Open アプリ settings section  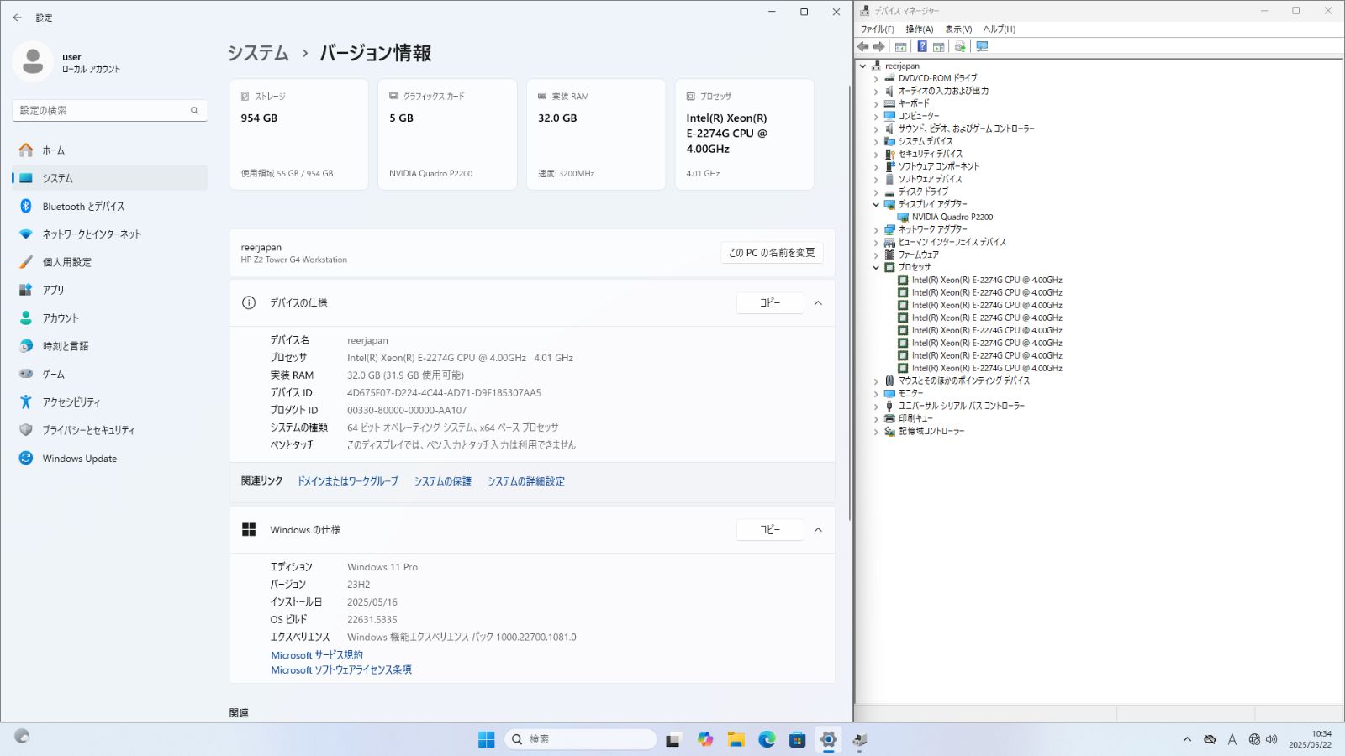pos(110,290)
